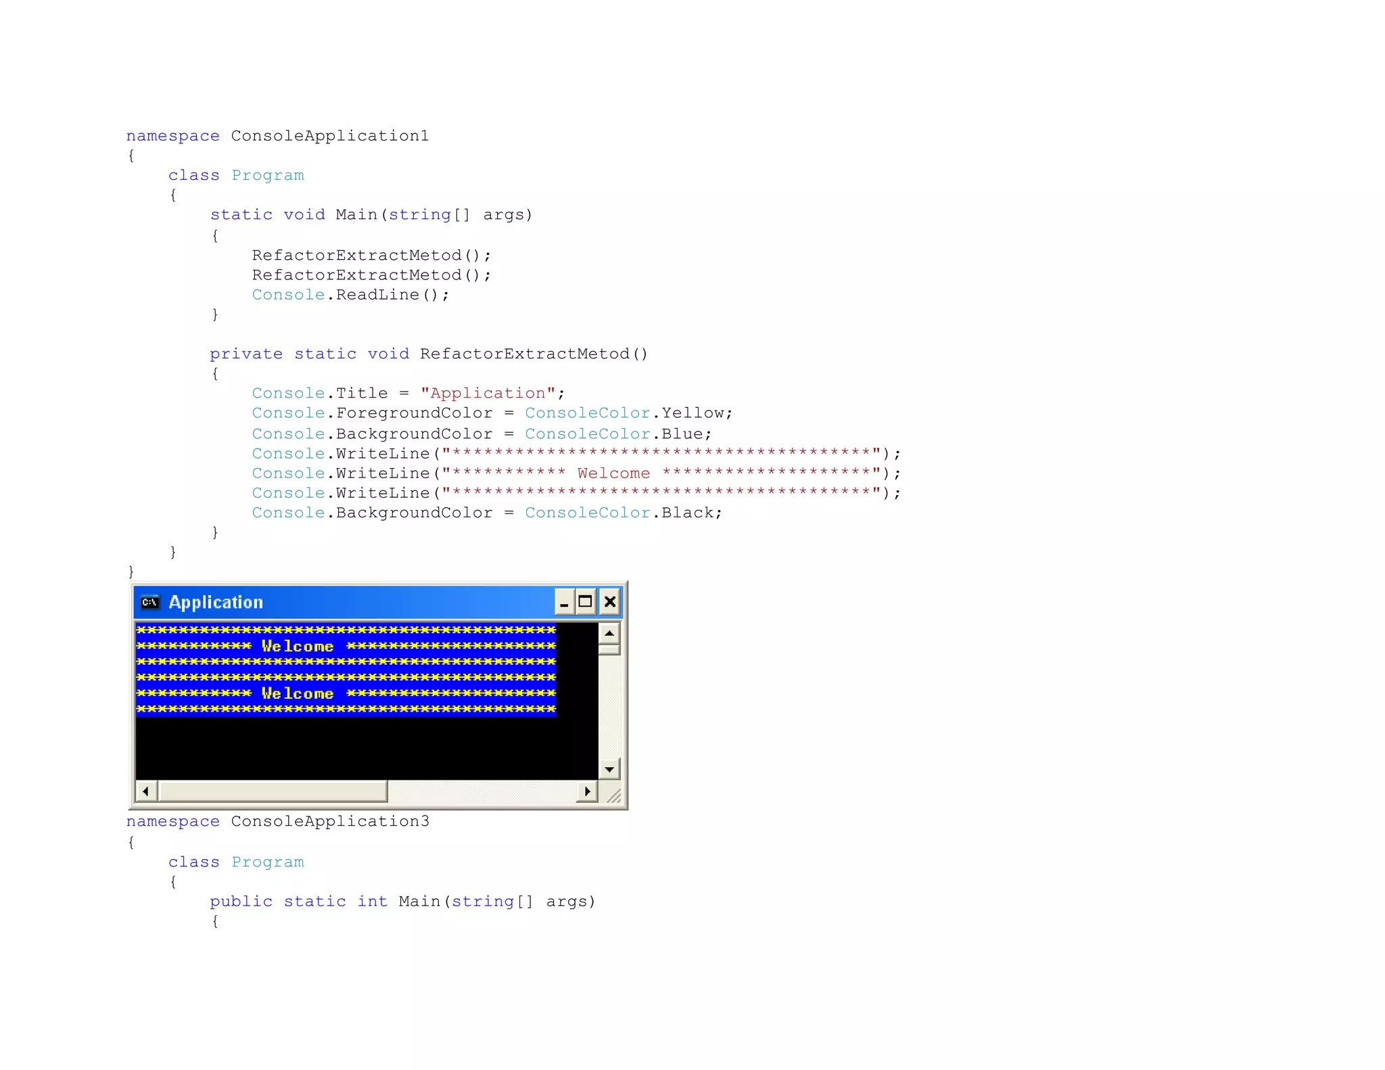Close the Application console window
Image resolution: width=1385 pixels, height=1070 pixels.
pyautogui.click(x=609, y=602)
